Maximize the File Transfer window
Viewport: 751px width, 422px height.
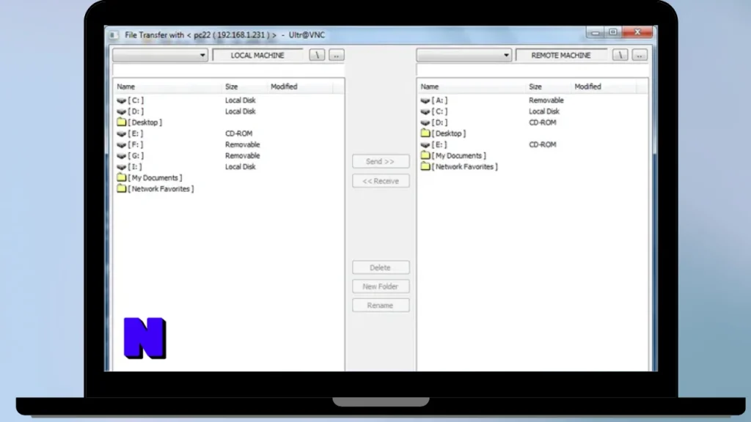point(613,32)
